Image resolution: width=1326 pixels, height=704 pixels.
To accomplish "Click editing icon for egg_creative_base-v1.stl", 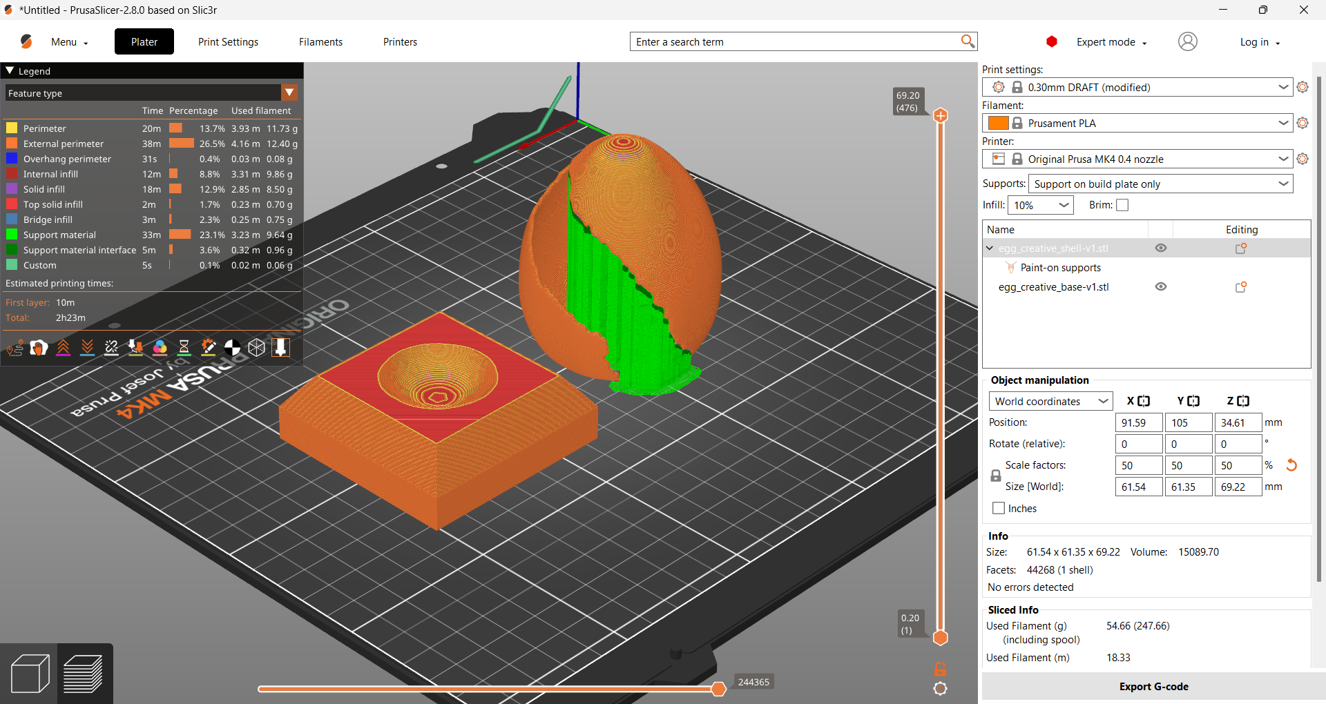I will [x=1241, y=286].
